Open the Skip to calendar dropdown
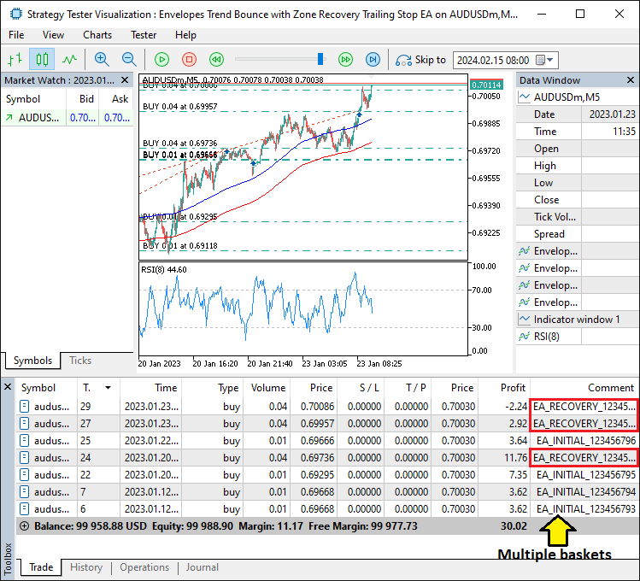This screenshot has height=581, width=640. 544,61
